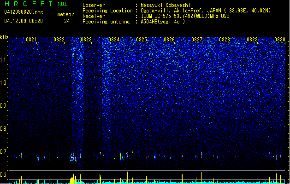This screenshot has width=290, height=184.
Task: Click the 0.8 kHz axis label
Action: [4, 129]
